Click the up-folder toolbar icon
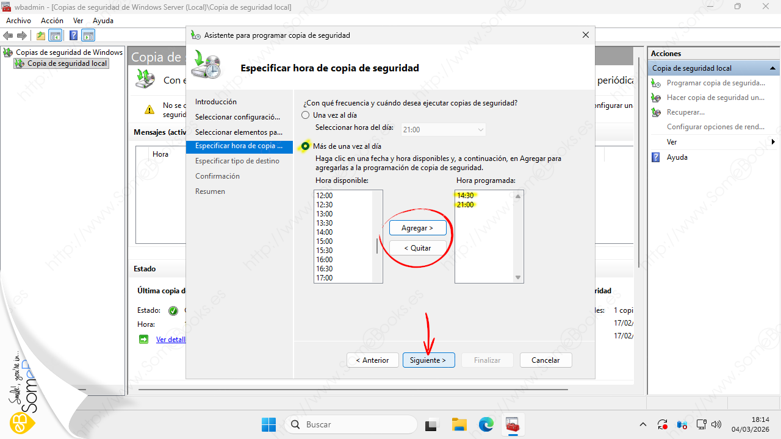Viewport: 781px width, 439px height. 40,35
